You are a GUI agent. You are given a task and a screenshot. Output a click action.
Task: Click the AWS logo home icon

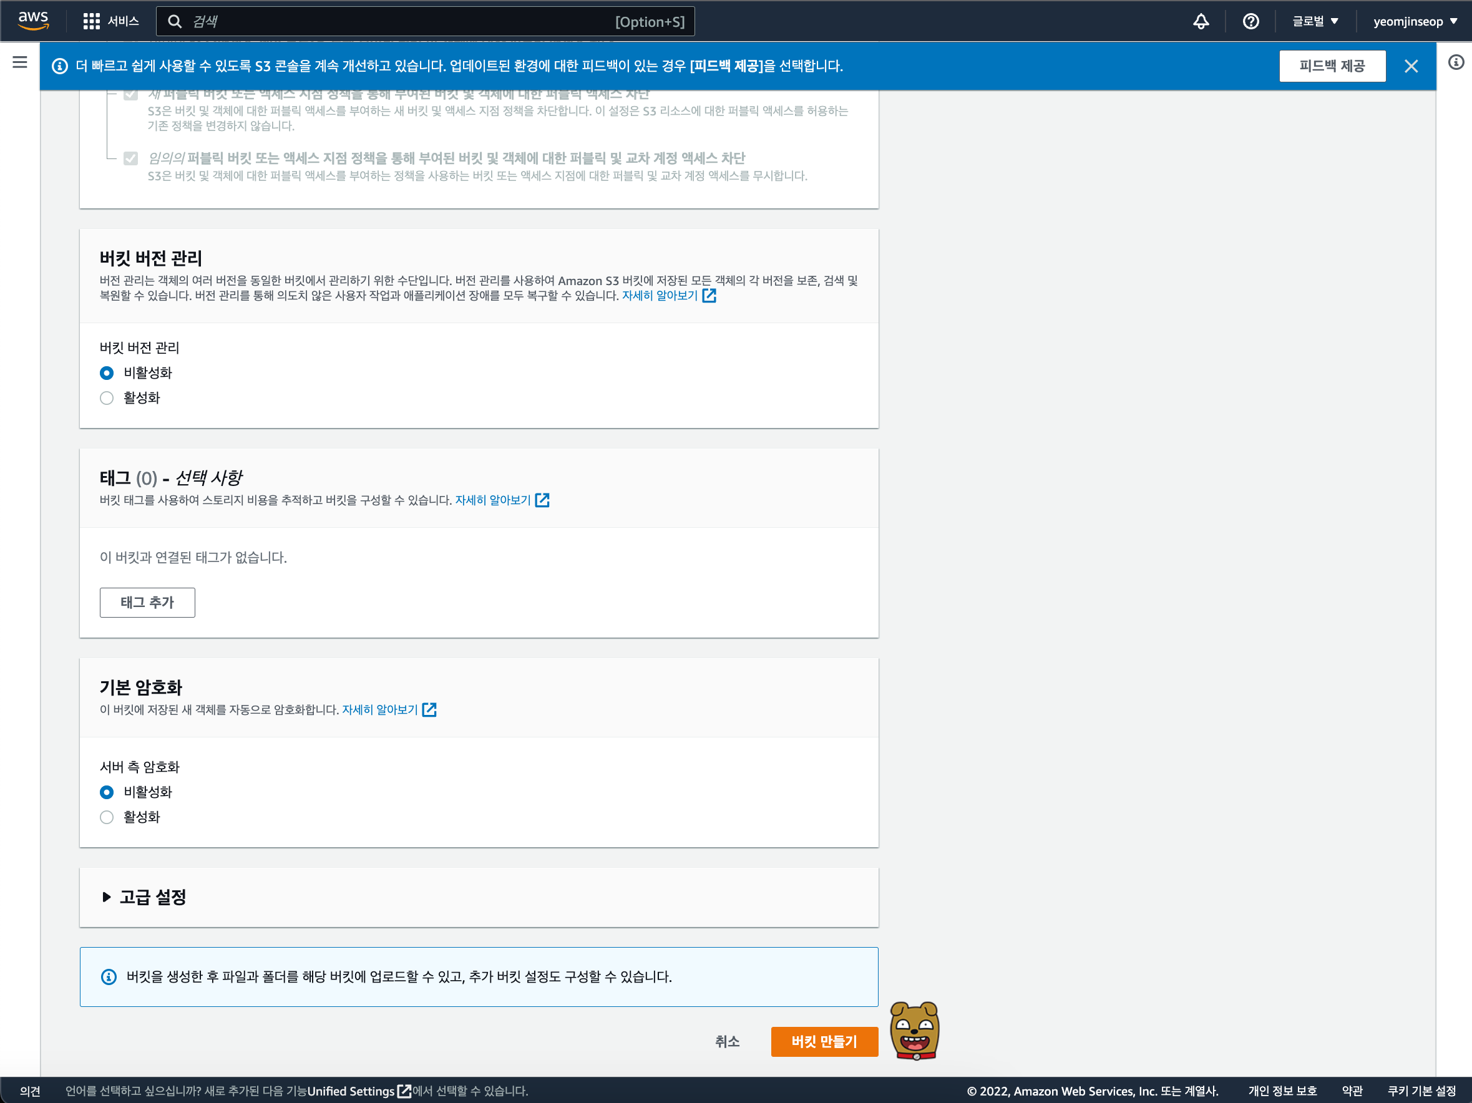(x=33, y=20)
